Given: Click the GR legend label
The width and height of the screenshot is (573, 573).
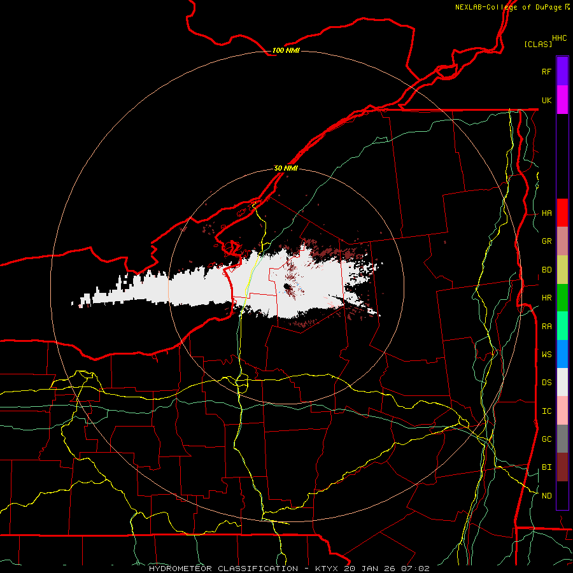Looking at the screenshot, I should (546, 241).
